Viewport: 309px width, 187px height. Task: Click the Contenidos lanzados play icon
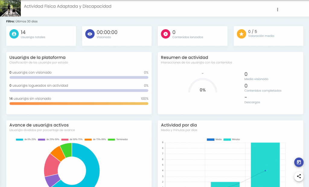166,34
